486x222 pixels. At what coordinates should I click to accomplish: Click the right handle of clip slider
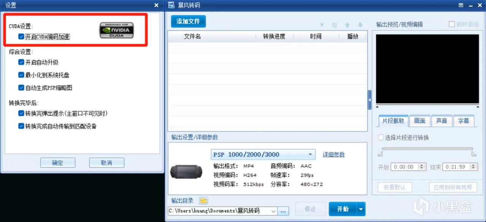point(474,154)
